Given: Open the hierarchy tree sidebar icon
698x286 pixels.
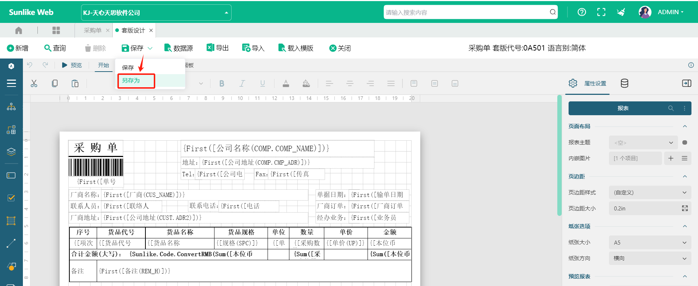Looking at the screenshot, I should coord(11,106).
